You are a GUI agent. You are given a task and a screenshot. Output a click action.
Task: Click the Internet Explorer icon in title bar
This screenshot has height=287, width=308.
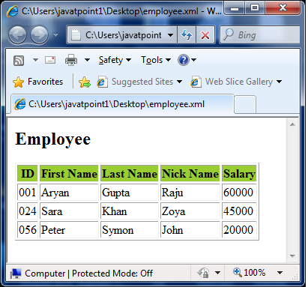[x=13, y=11]
